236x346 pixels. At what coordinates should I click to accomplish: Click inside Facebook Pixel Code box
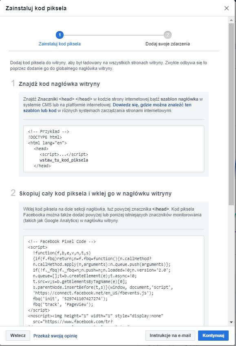click(114, 281)
